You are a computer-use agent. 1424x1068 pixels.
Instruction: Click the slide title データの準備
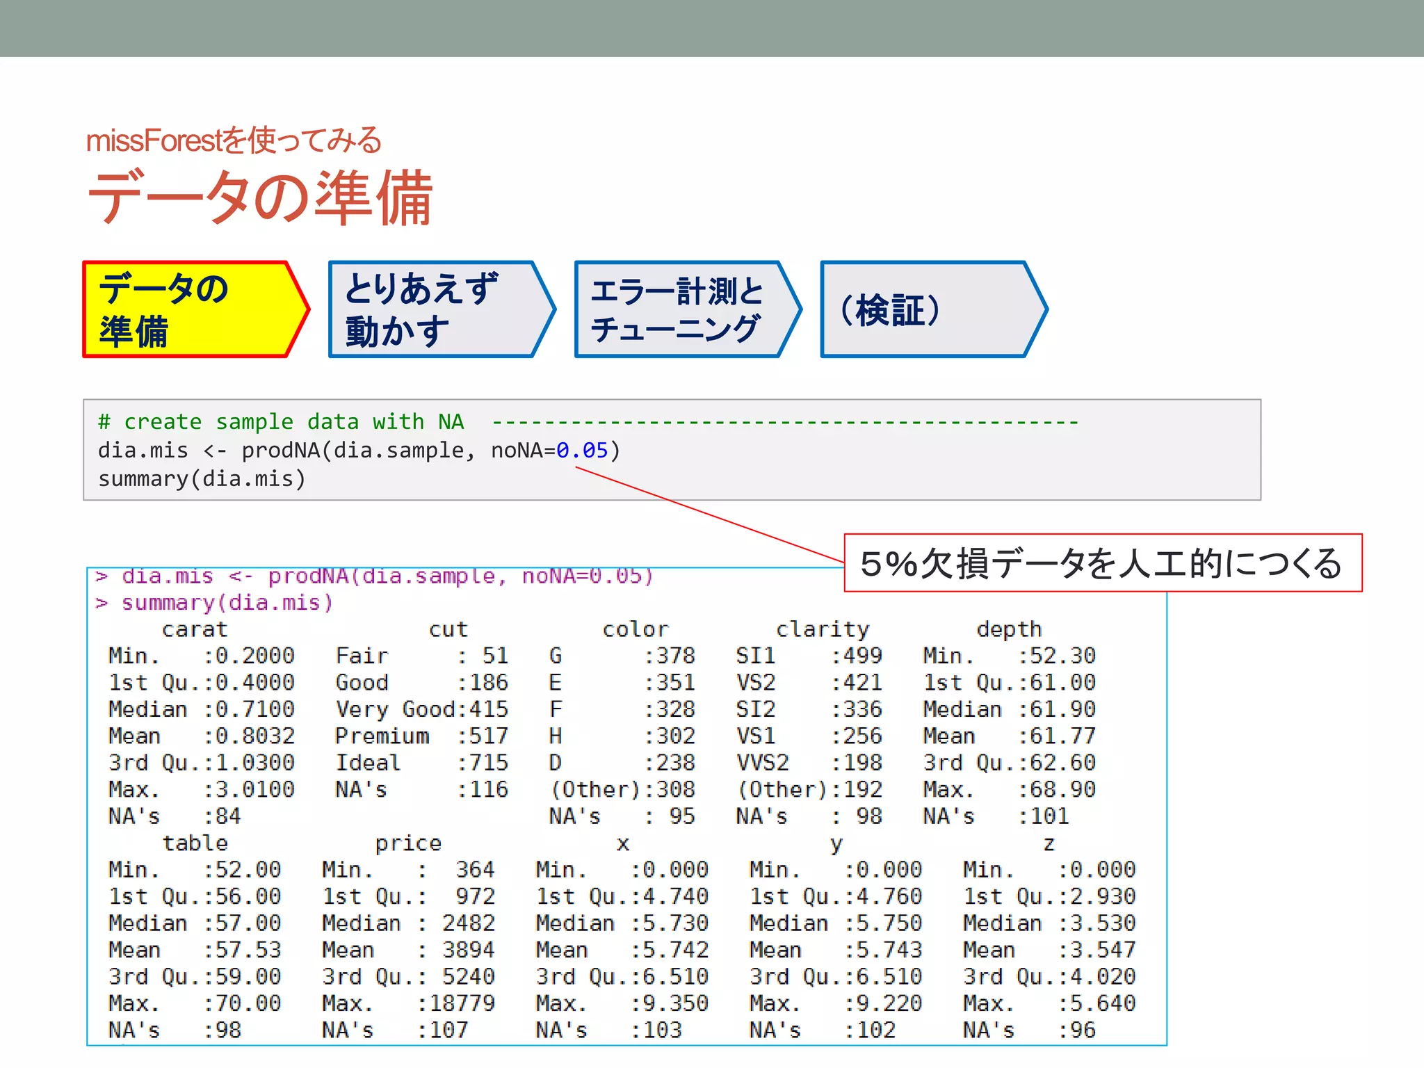coord(259,198)
